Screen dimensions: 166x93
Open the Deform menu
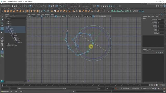pos(50,4)
